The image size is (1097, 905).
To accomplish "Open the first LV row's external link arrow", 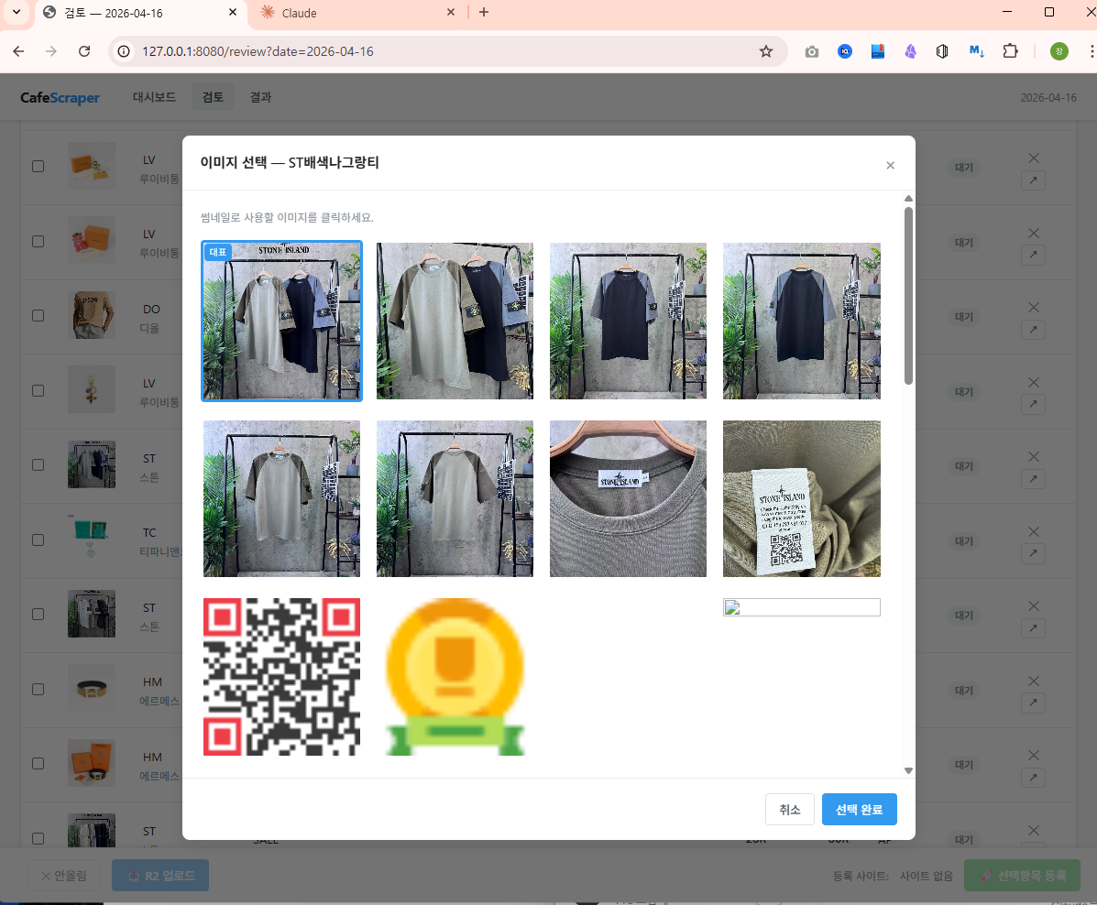I will [1033, 180].
